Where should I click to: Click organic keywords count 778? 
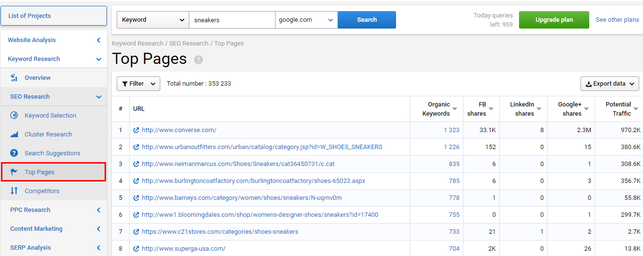tap(454, 198)
